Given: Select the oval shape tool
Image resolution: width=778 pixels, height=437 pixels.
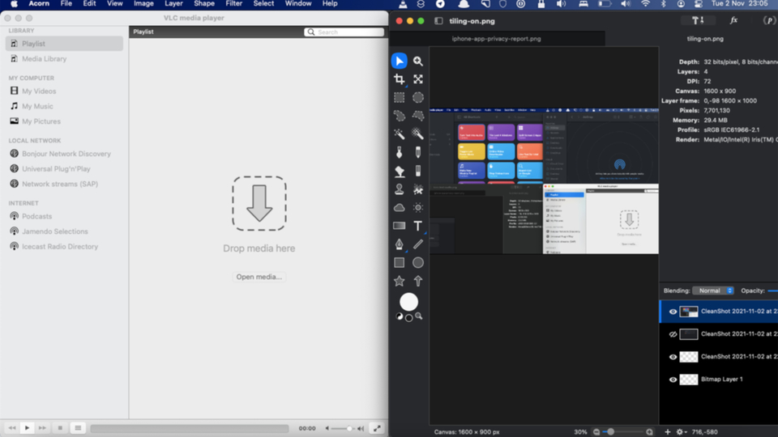Looking at the screenshot, I should click(x=418, y=262).
